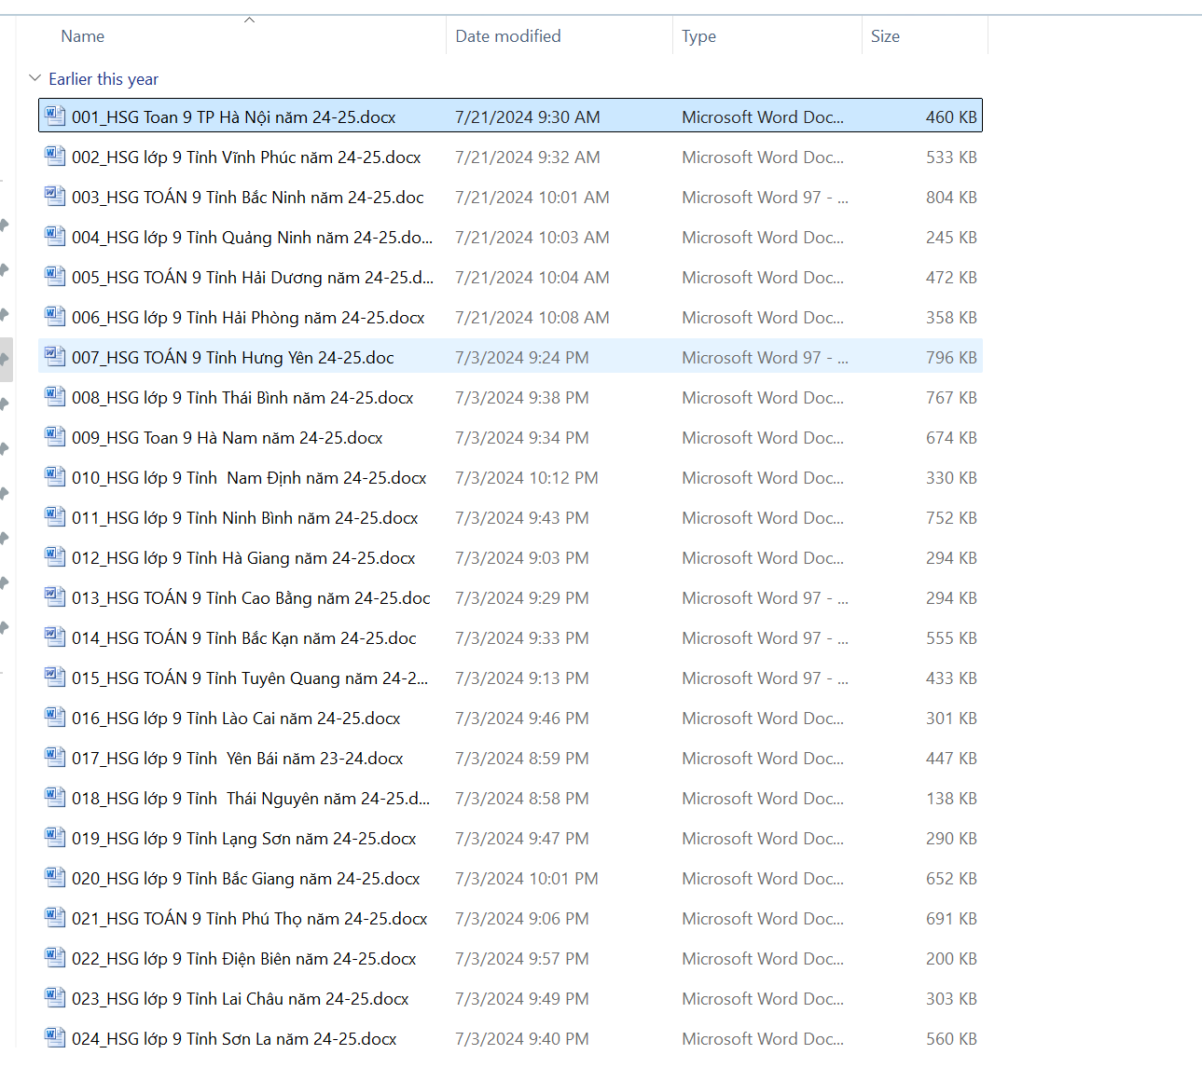Sort files by the Size column header
This screenshot has width=1202, height=1068.
[885, 36]
